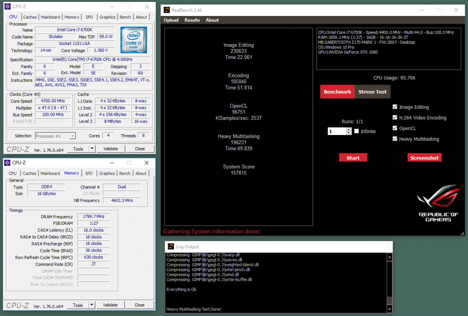468x316 pixels.
Task: Open Bench tab in top CPU-Z window
Action: pos(125,17)
